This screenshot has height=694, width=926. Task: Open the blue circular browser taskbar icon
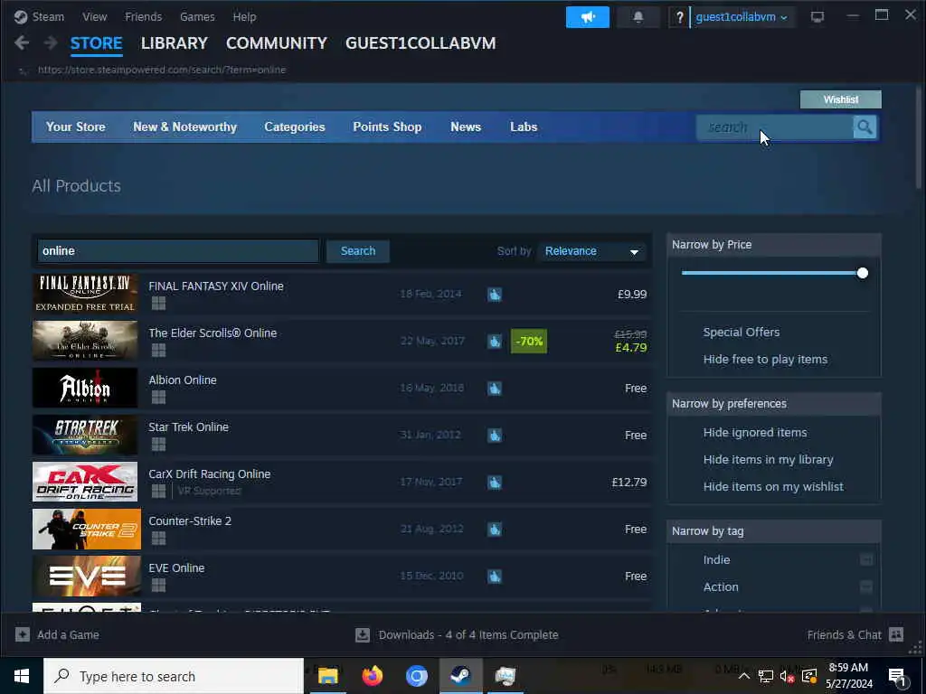click(x=416, y=676)
